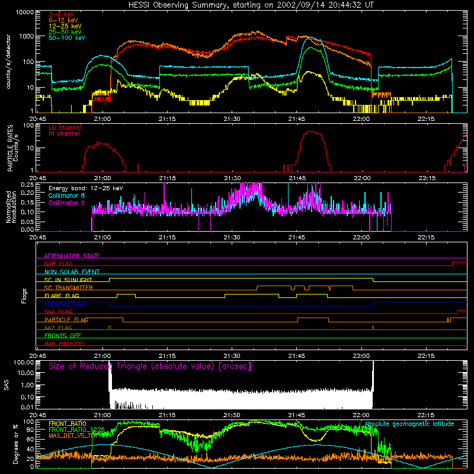
Task: Click the "80" tick on bottom panel axis
Action: [31, 430]
